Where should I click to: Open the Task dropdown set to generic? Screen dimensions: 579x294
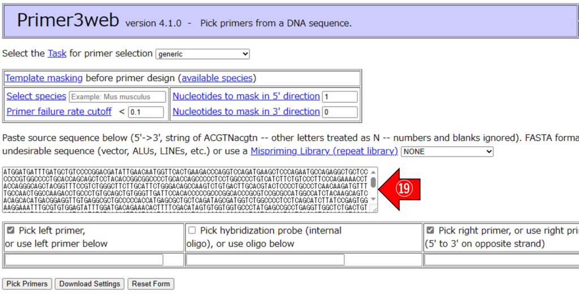click(202, 54)
